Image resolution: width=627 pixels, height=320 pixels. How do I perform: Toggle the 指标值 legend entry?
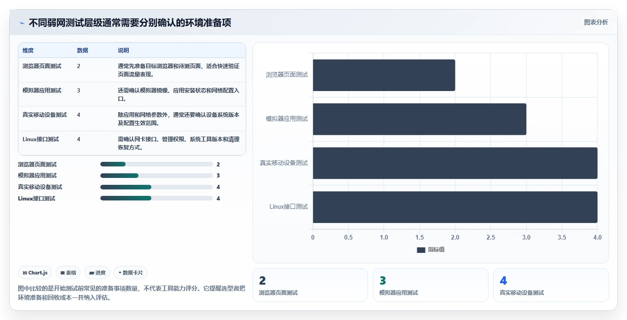pos(431,250)
